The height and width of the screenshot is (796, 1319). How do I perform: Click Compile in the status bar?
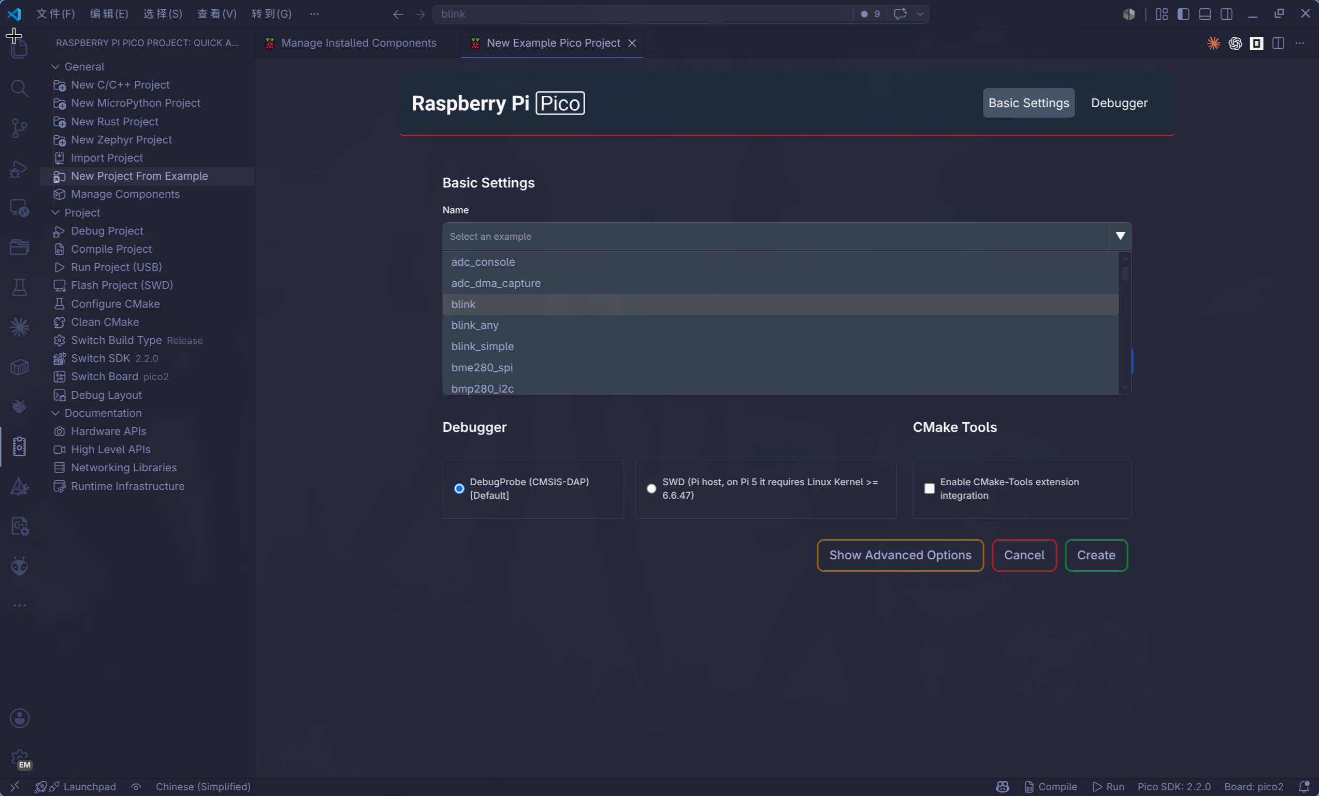point(1050,786)
